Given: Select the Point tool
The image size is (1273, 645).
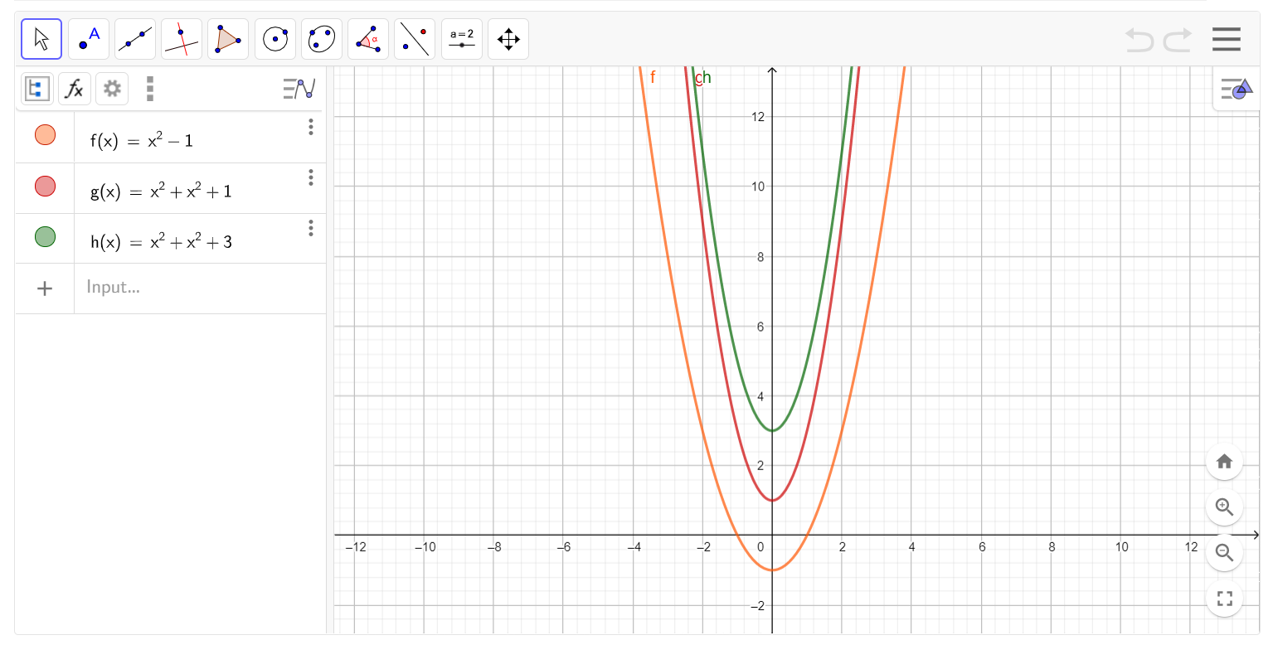Looking at the screenshot, I should 89,39.
